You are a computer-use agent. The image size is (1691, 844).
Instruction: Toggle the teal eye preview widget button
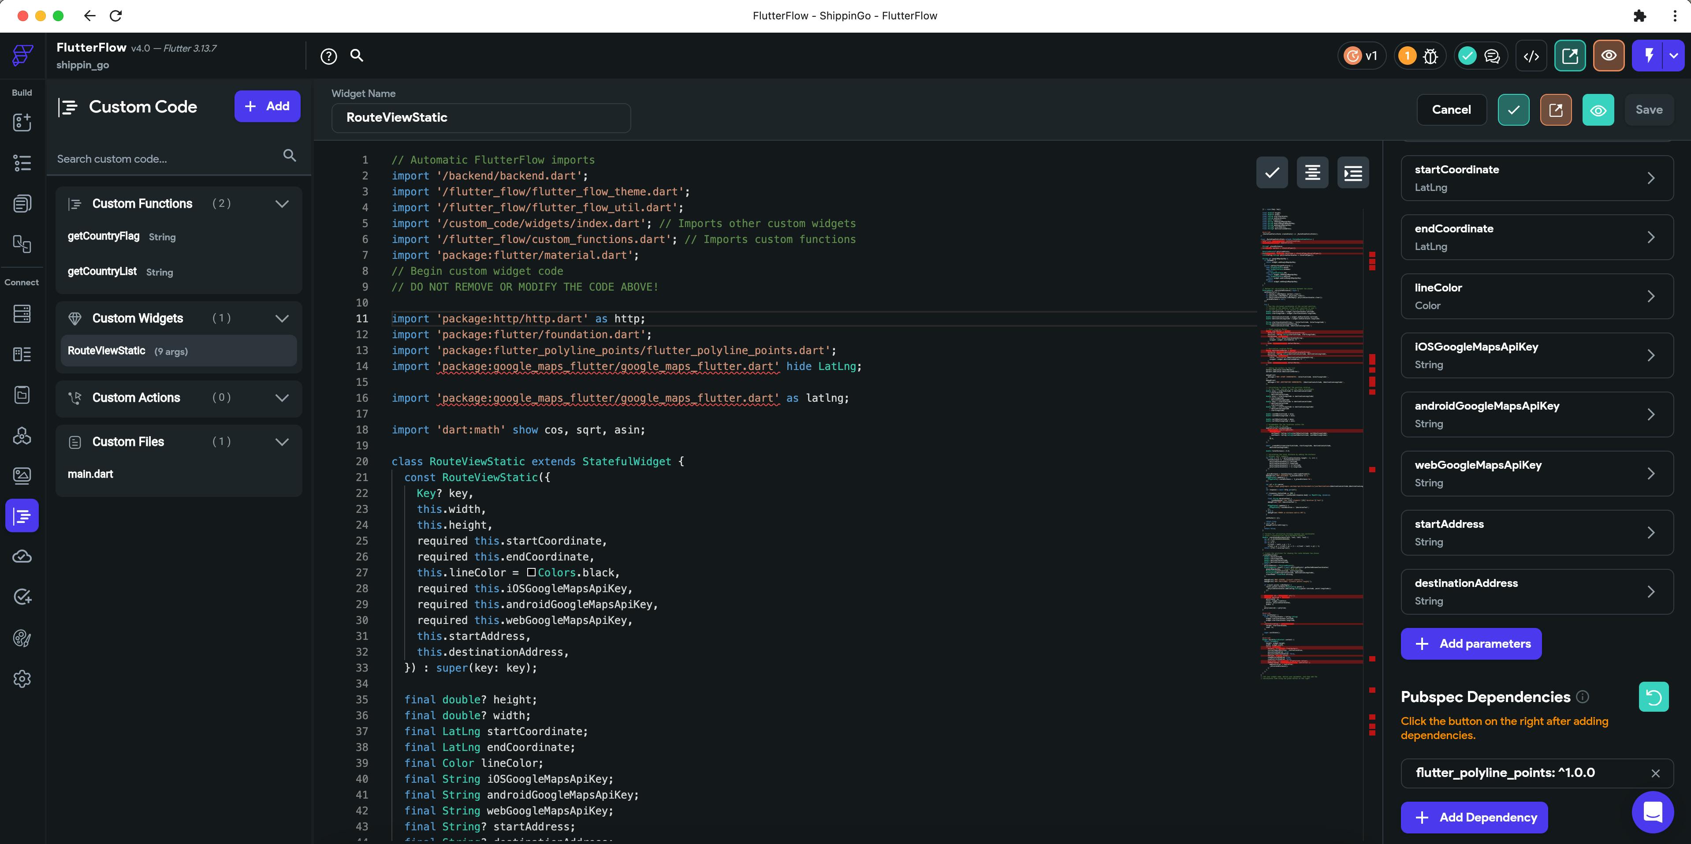click(1598, 110)
